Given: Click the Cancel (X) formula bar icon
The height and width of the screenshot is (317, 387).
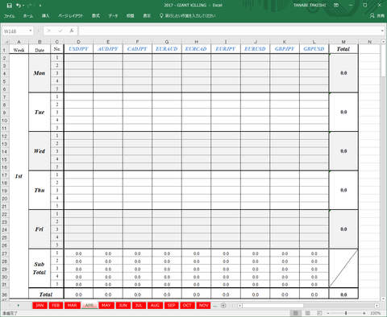Looking at the screenshot, I should 49,31.
